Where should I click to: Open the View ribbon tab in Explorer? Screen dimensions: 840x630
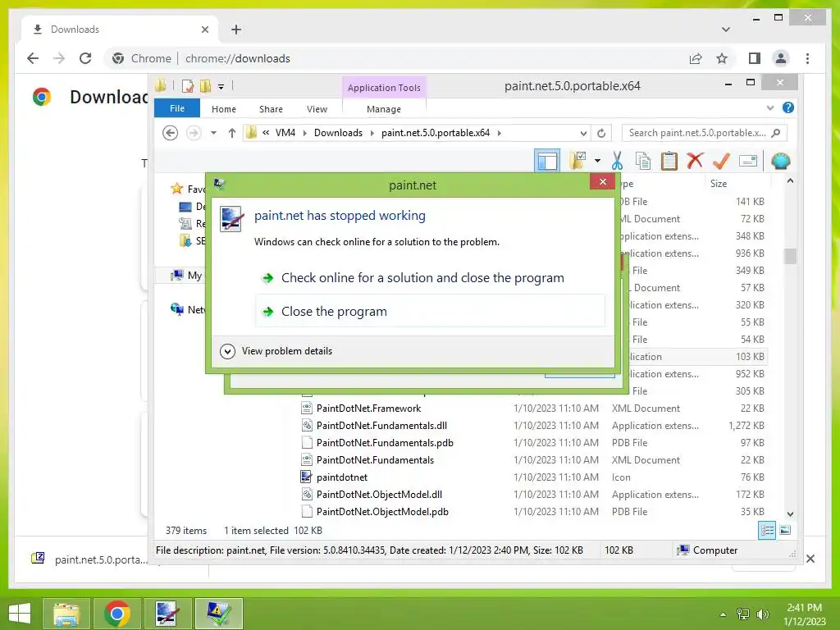tap(317, 109)
